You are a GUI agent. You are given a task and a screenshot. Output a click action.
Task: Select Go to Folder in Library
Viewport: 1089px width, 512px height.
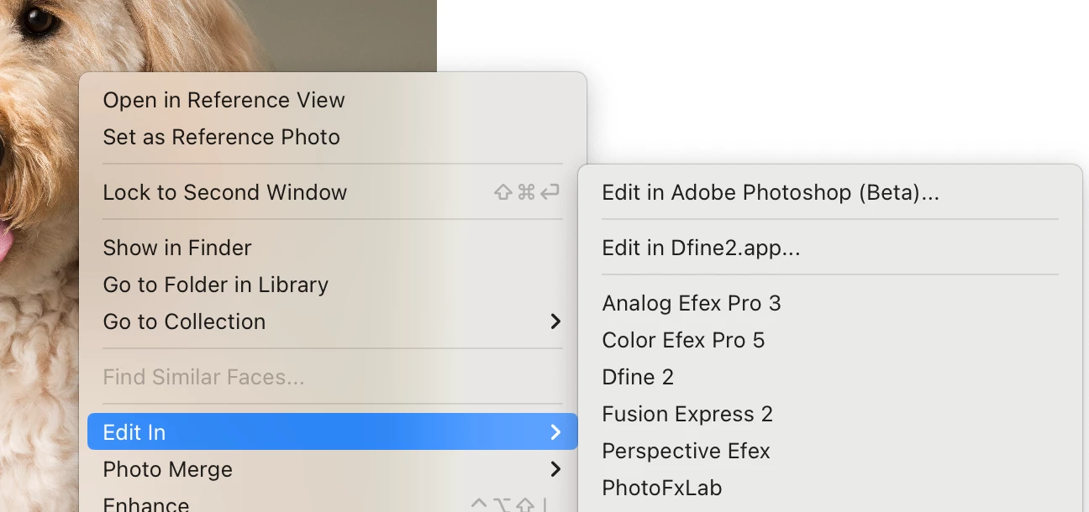coord(333,285)
